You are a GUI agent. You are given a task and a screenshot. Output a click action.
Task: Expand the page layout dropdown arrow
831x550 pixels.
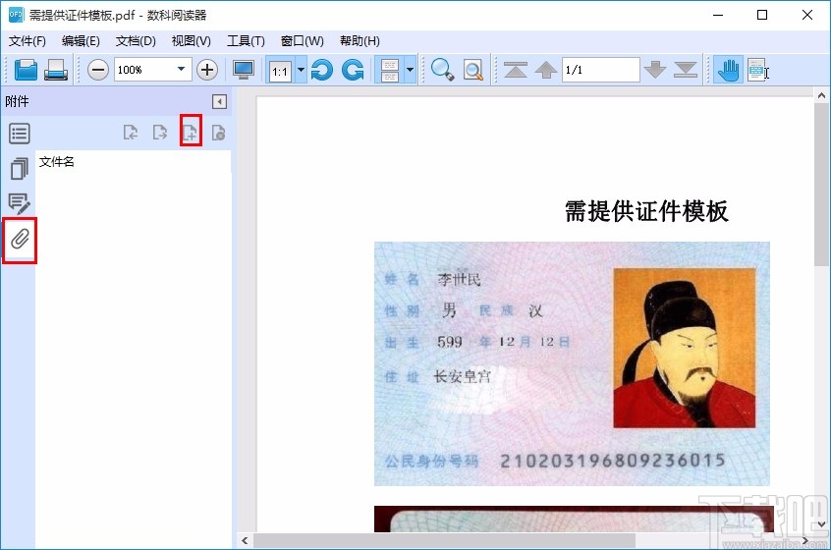coord(410,70)
